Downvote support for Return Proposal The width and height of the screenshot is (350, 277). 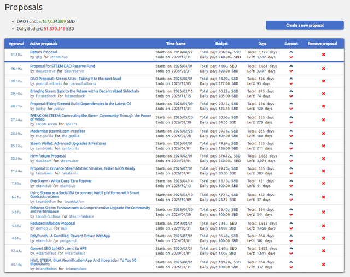point(291,57)
